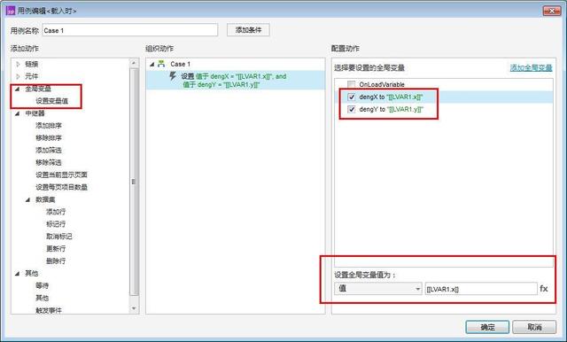Collapse the 中继器 group
The width and height of the screenshot is (567, 342).
[x=17, y=113]
